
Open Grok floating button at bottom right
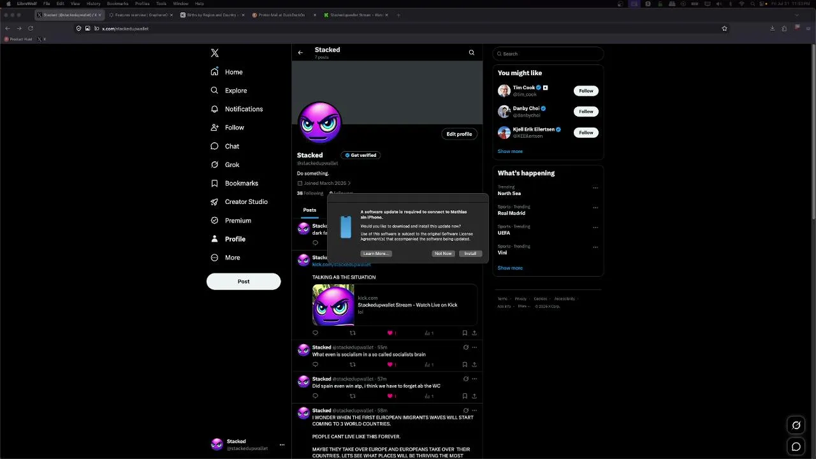(x=796, y=425)
